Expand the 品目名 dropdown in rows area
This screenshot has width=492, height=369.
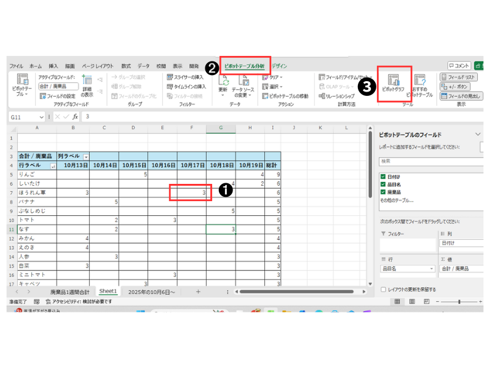click(431, 269)
